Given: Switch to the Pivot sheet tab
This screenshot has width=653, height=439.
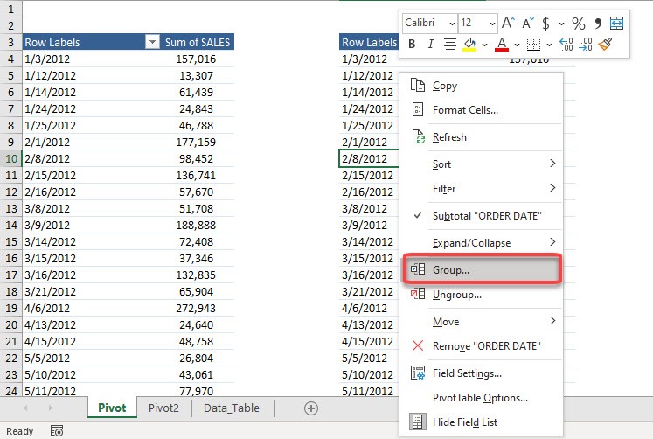Looking at the screenshot, I should click(112, 408).
